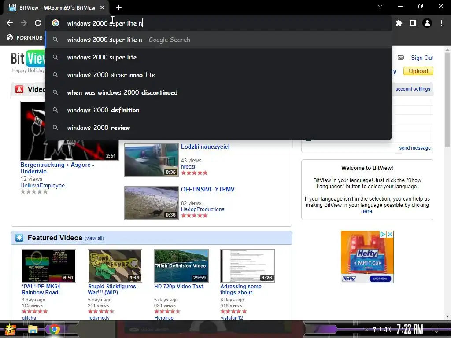
Task: Click the browser back arrow
Action: click(10, 23)
